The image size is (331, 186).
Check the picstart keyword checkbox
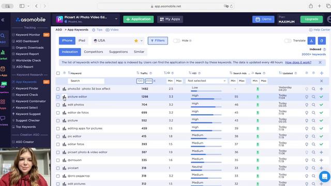[x=58, y=168]
